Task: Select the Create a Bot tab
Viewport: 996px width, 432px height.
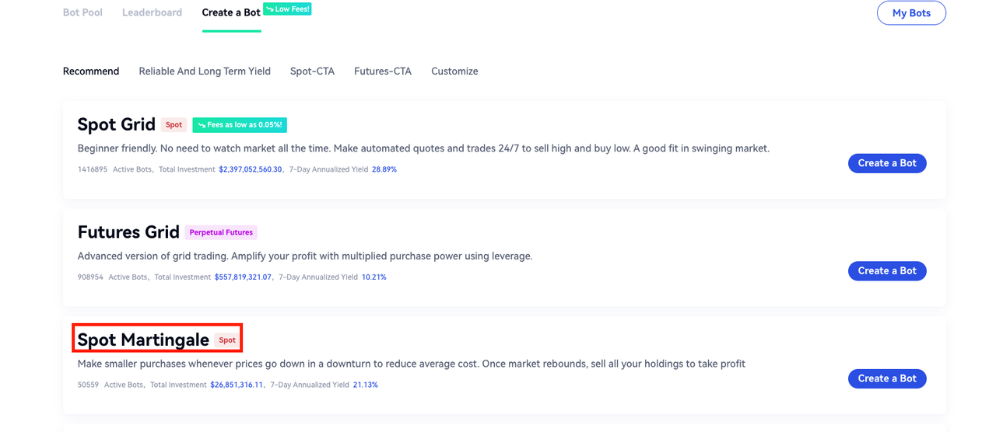Action: pos(231,12)
